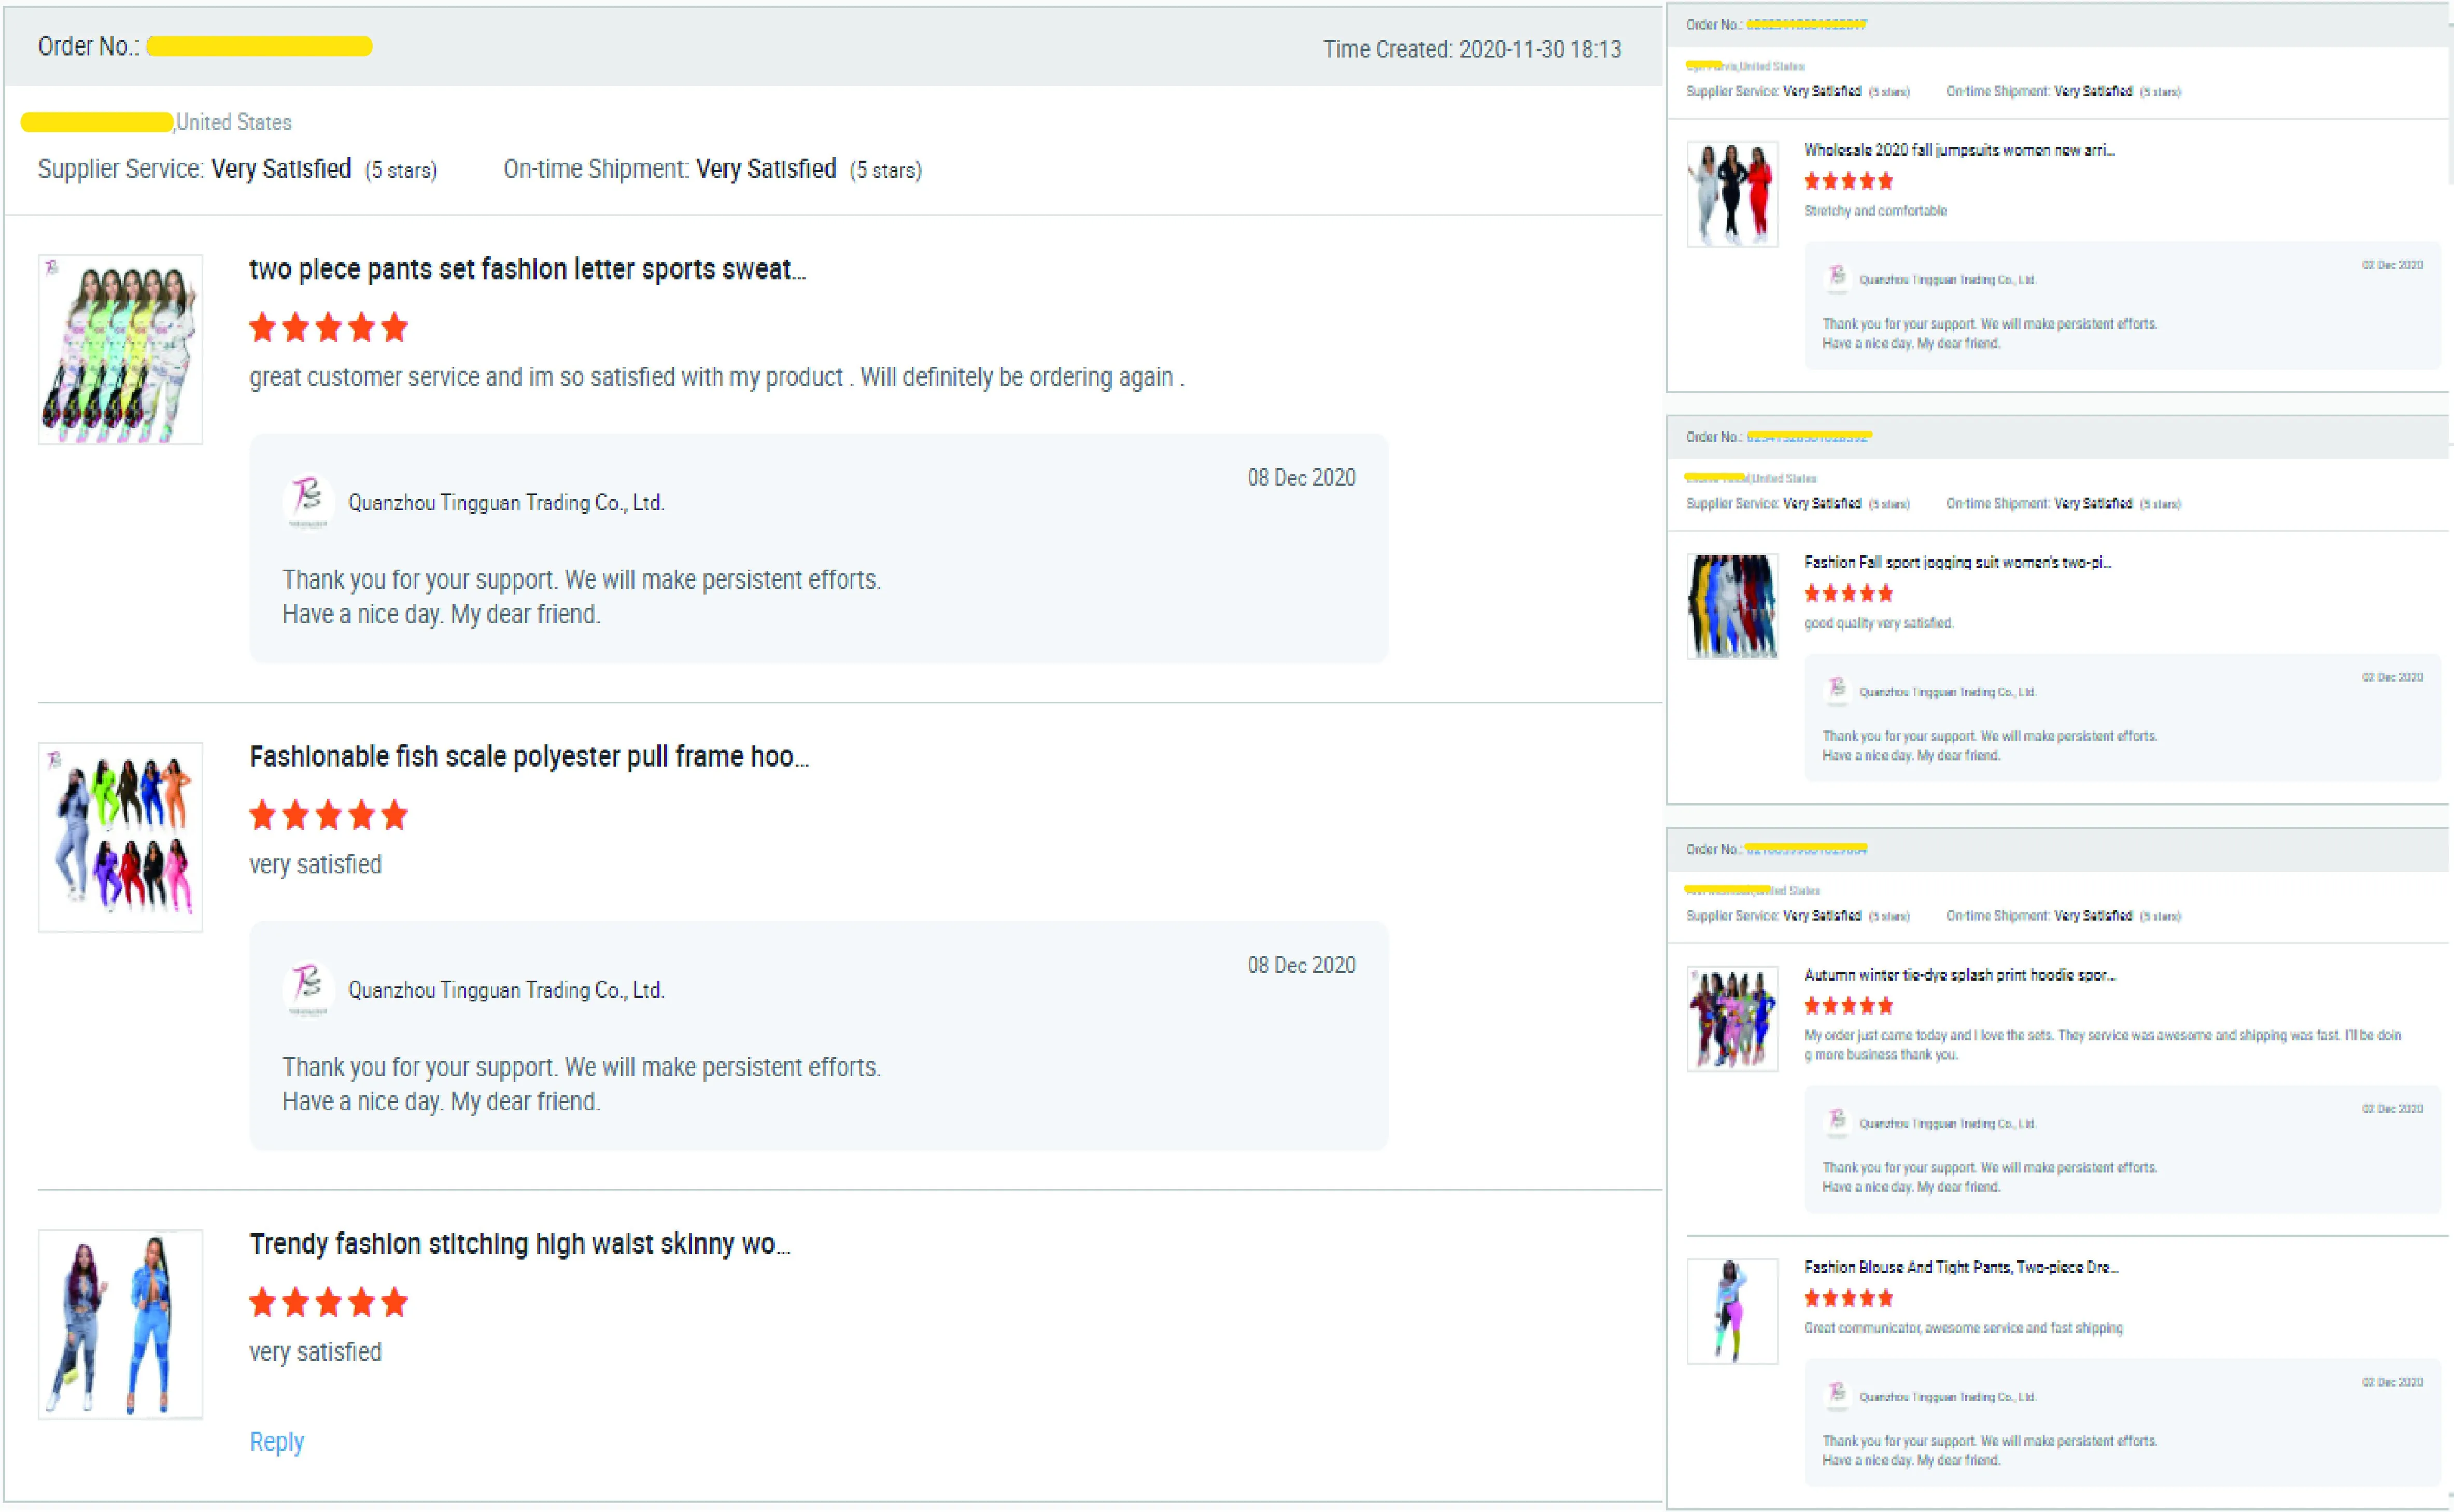Click supplier logo icon in first reply
This screenshot has width=2454, height=1512.
click(307, 499)
